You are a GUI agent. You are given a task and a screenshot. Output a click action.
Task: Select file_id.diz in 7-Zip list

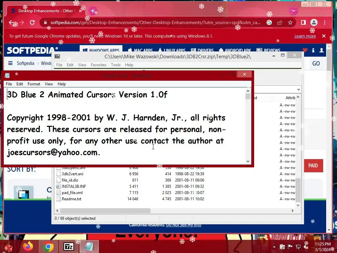click(x=70, y=180)
